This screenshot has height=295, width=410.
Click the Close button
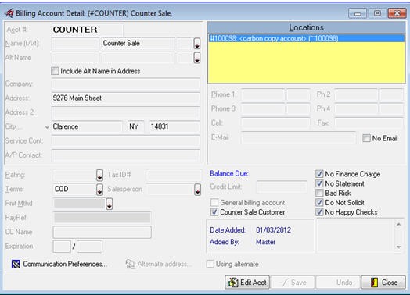point(383,283)
